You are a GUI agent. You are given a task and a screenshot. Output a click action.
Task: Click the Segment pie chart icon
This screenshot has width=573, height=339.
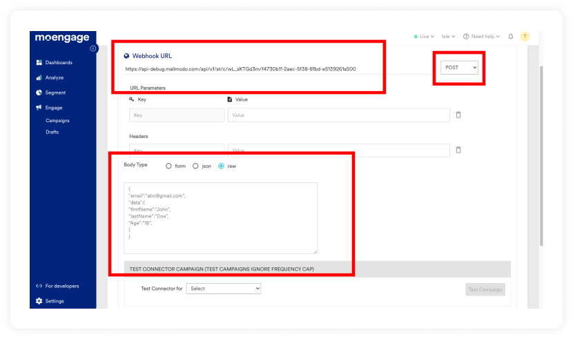[39, 93]
